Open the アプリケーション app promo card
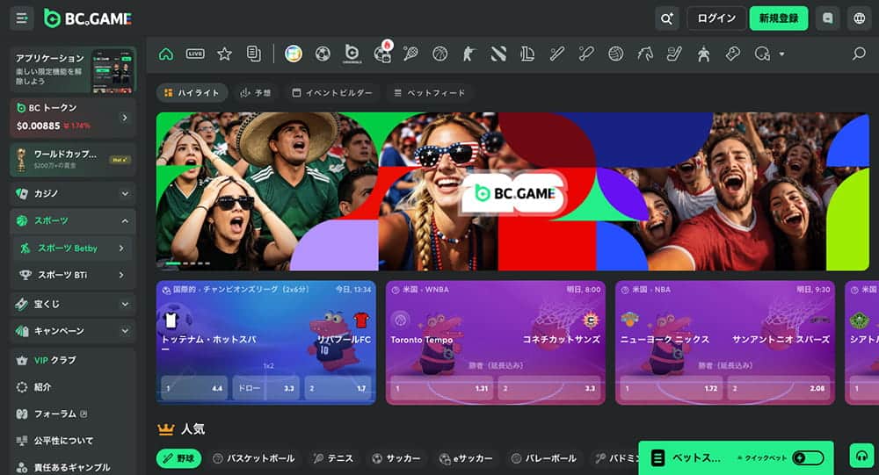 coord(72,70)
